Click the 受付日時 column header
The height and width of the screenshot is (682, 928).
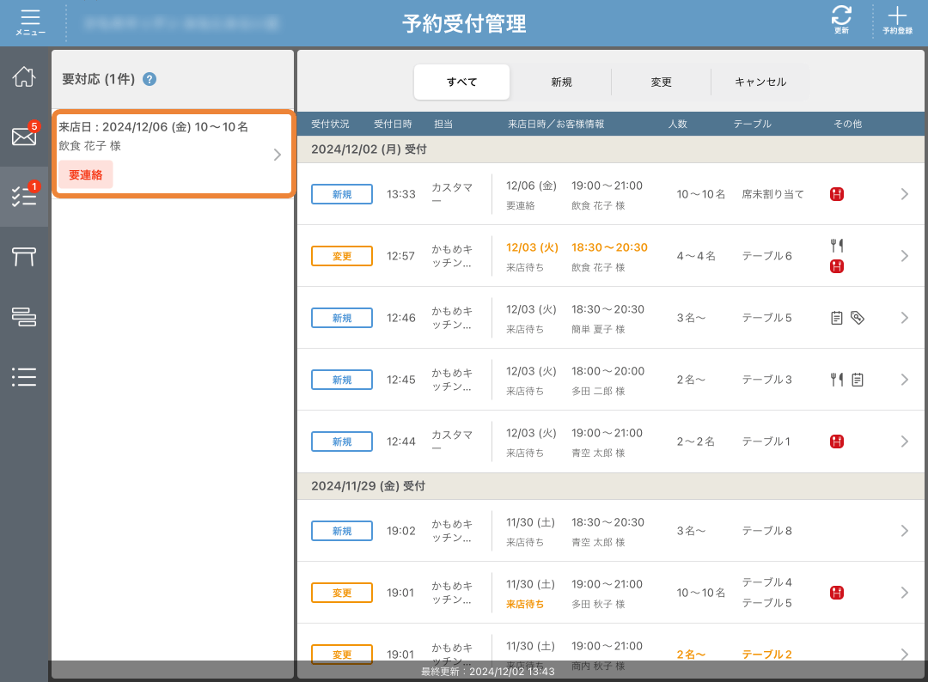[x=393, y=125]
